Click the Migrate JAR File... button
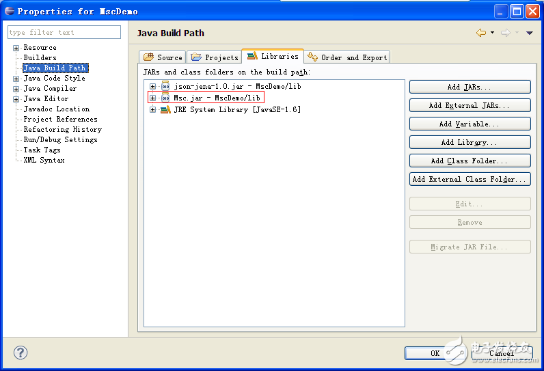The width and height of the screenshot is (544, 371). point(470,247)
